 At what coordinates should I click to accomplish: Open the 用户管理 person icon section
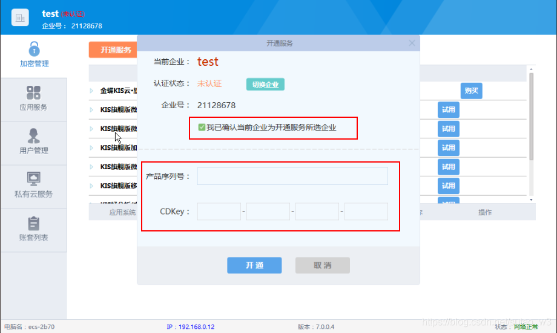tap(33, 142)
